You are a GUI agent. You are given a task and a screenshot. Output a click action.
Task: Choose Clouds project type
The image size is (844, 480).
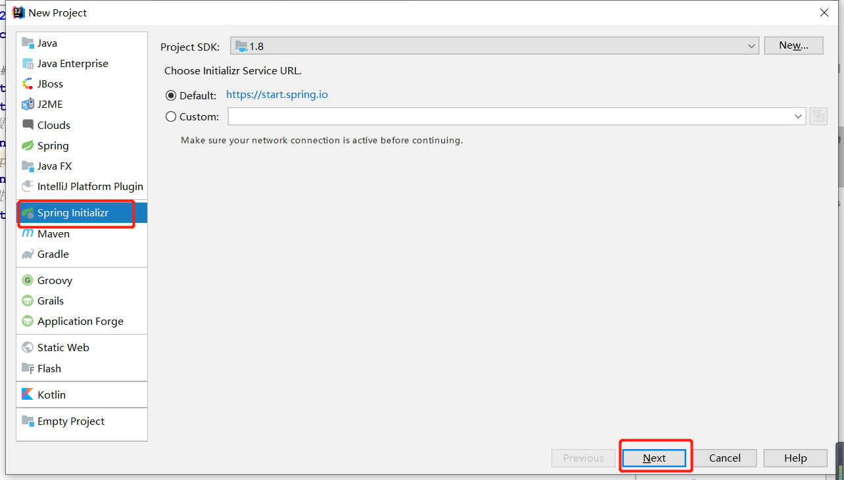point(82,125)
